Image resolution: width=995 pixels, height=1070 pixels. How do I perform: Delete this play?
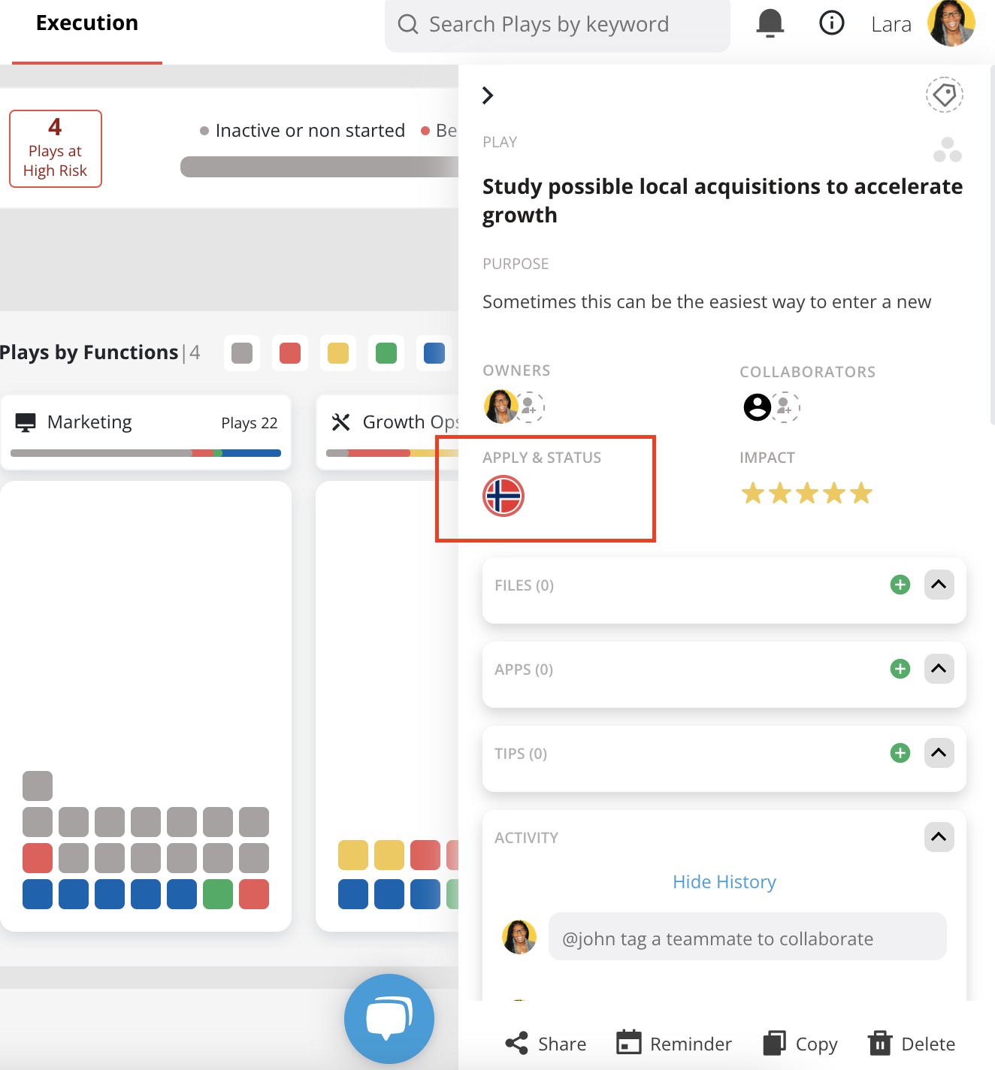(x=912, y=1044)
